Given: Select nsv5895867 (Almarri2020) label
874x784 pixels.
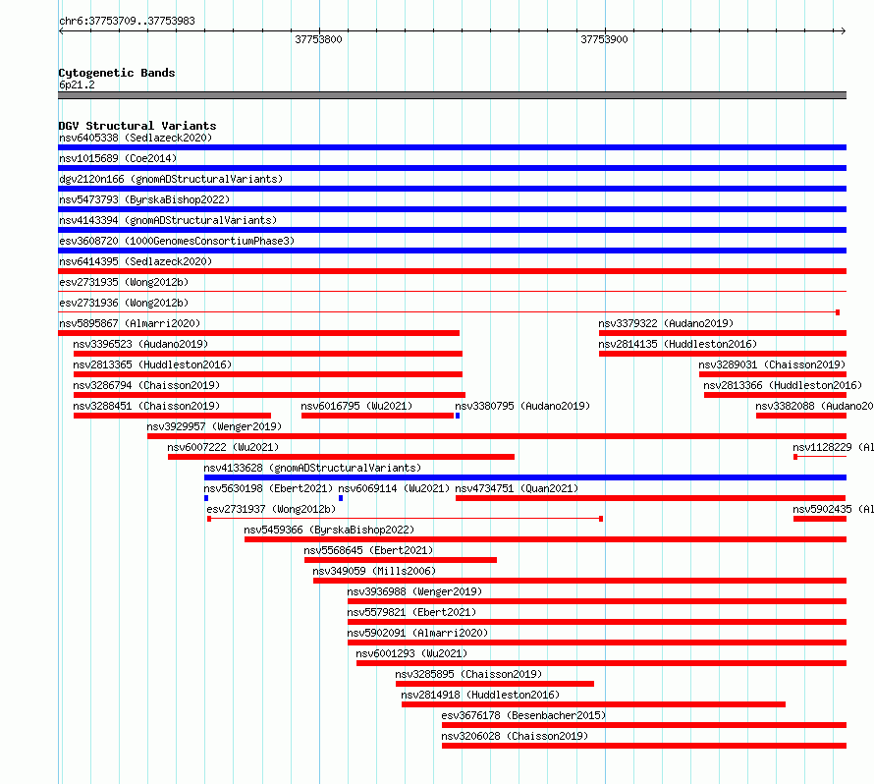Looking at the screenshot, I should (130, 323).
